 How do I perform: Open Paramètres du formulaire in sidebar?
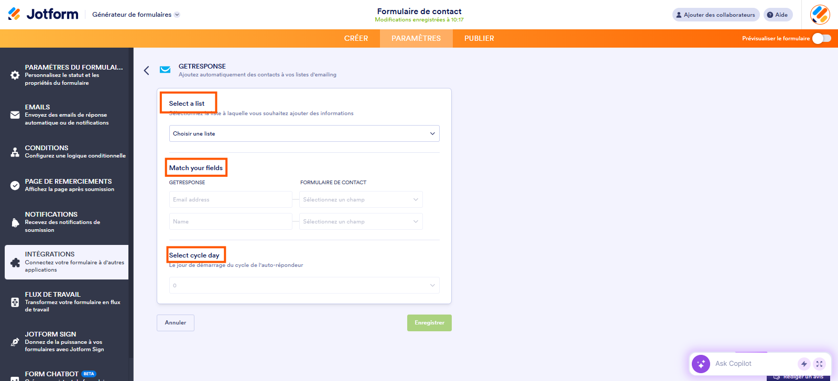point(67,75)
